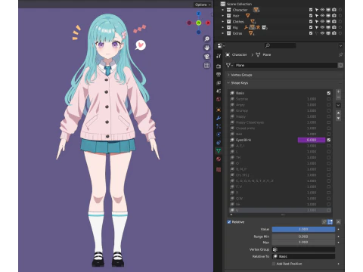
Task: Open the viewport Options dropdown
Action: [203, 5]
